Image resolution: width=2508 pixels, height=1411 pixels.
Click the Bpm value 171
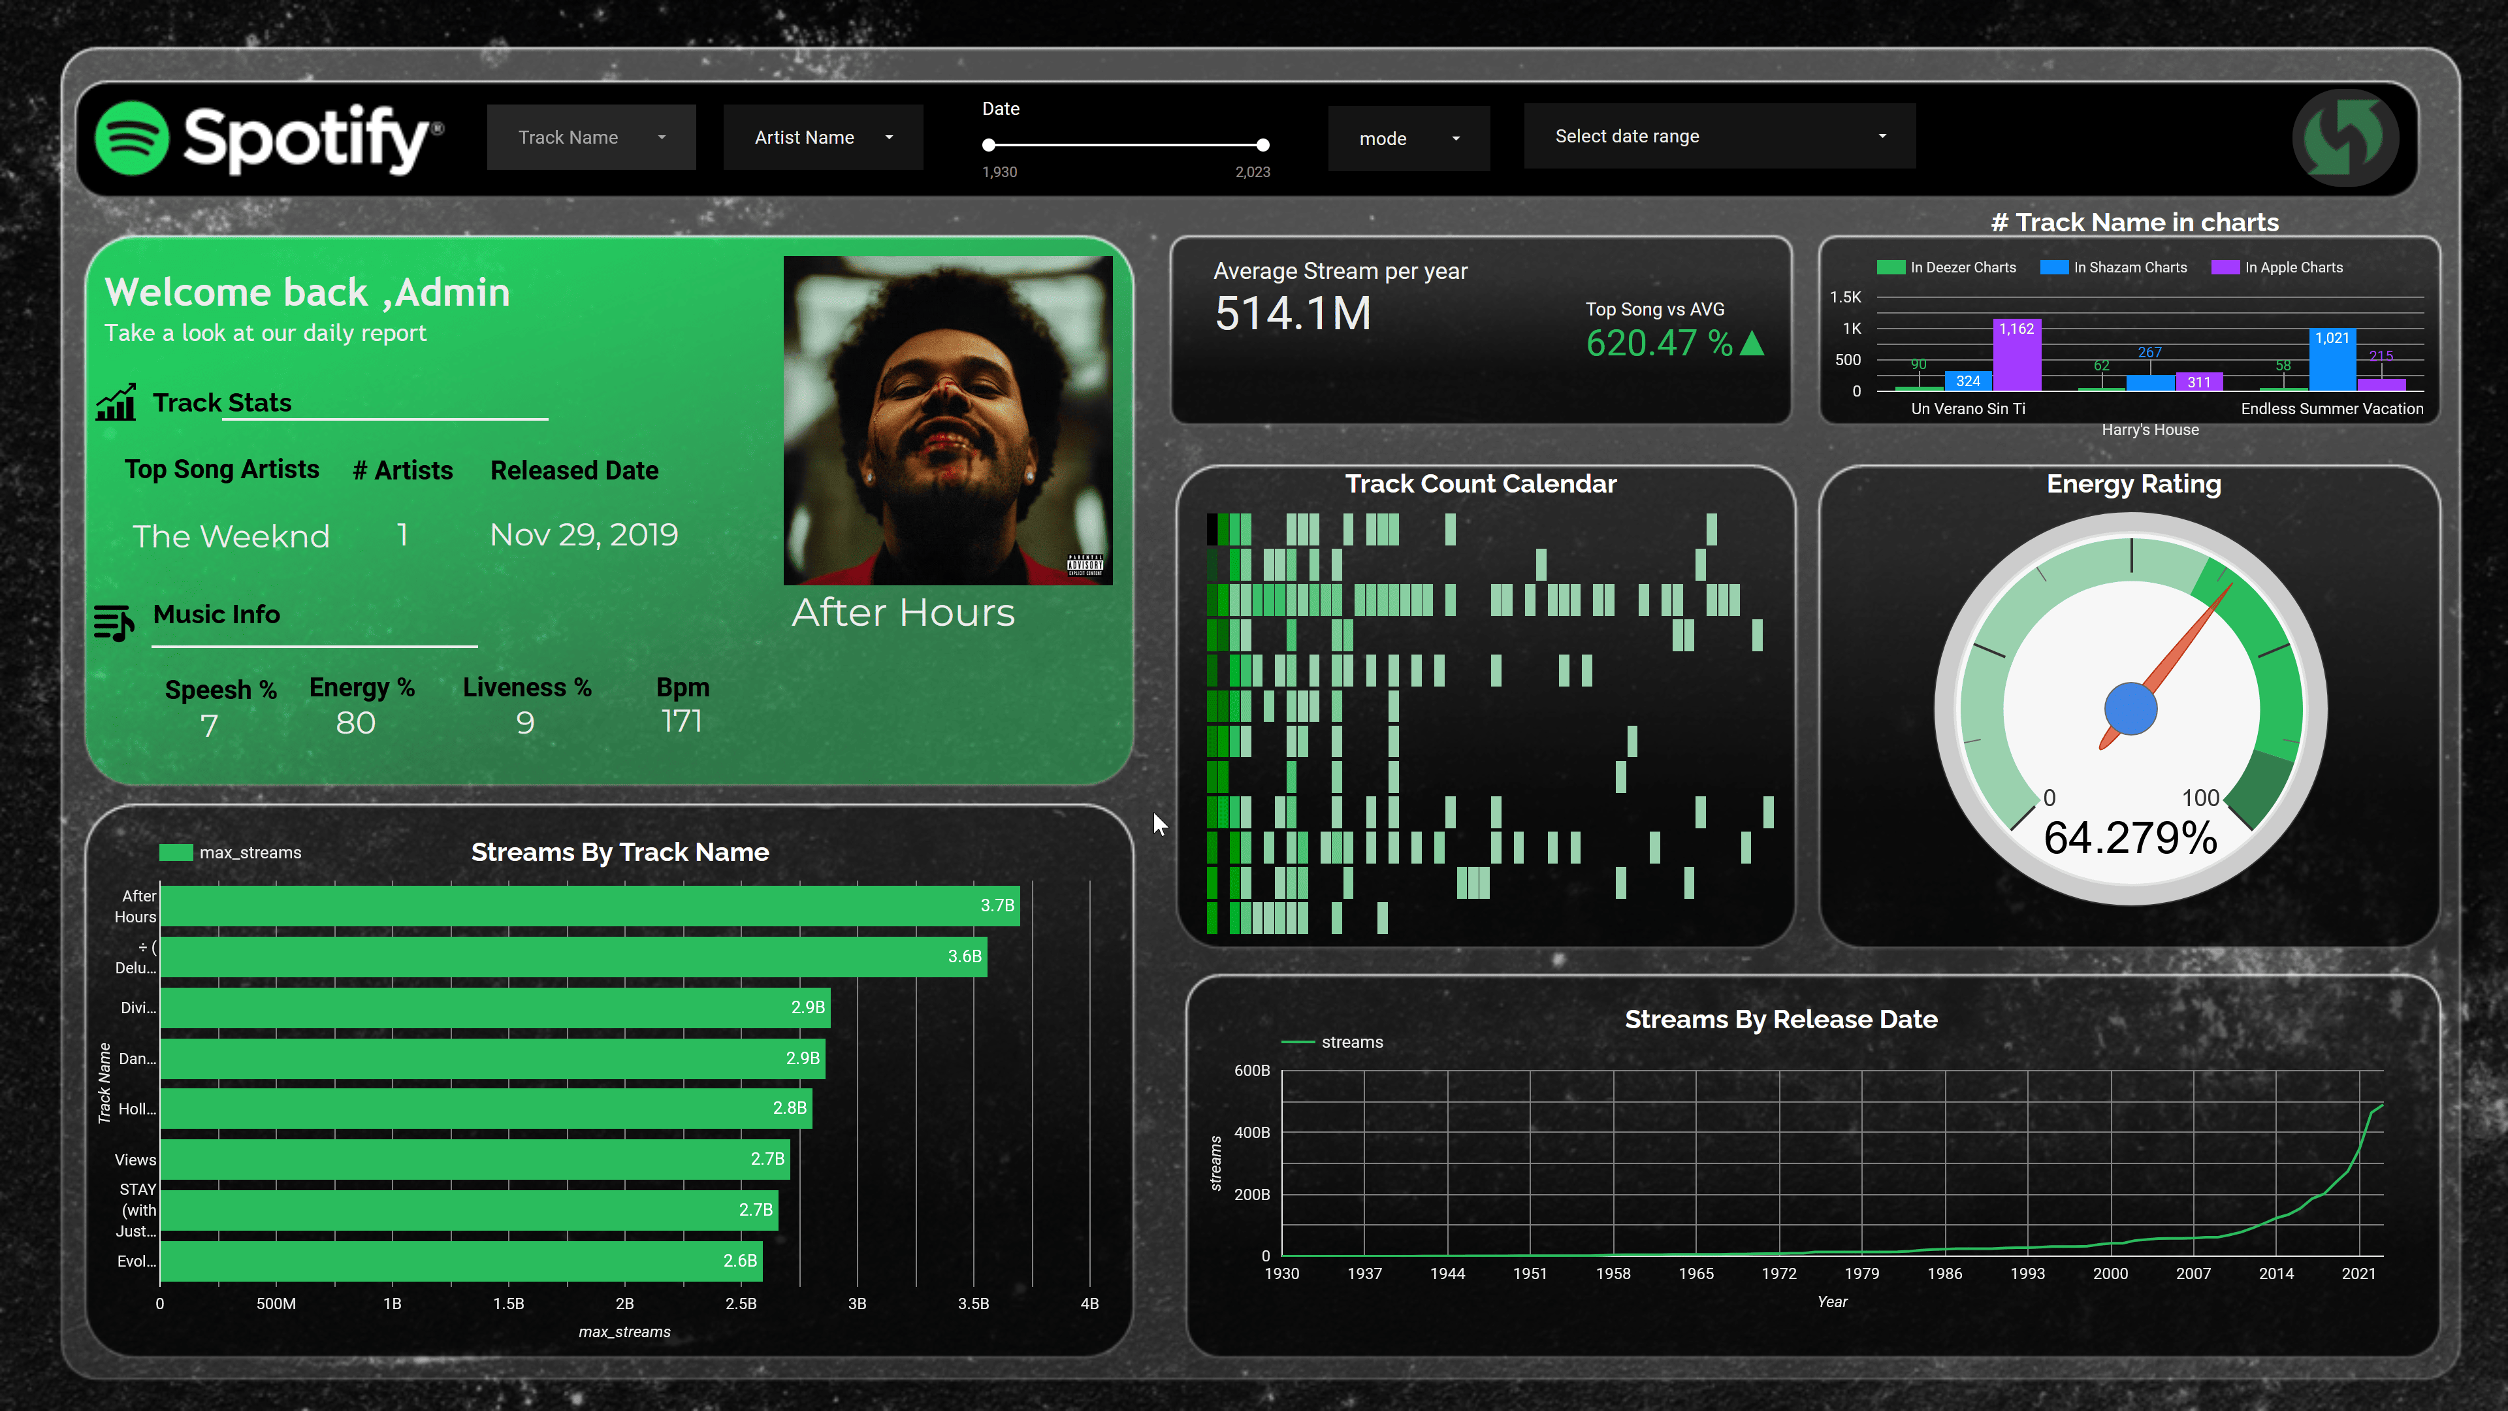pos(681,722)
